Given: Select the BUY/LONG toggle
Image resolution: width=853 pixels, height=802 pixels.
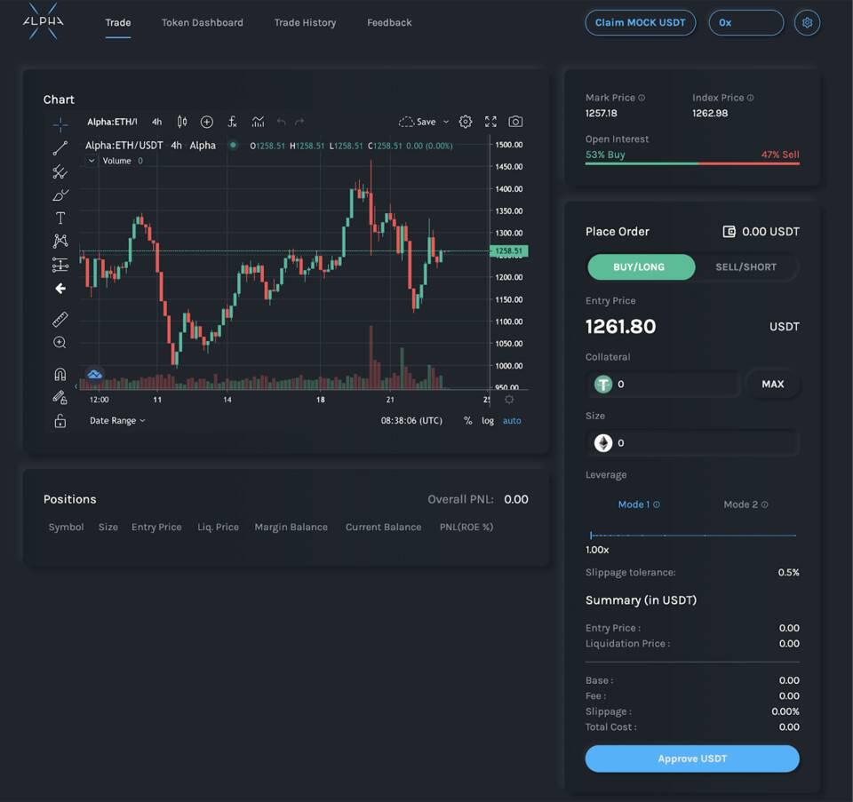Looking at the screenshot, I should point(641,267).
